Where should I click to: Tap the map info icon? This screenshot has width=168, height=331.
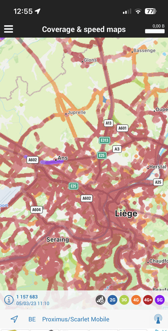pos(9,300)
